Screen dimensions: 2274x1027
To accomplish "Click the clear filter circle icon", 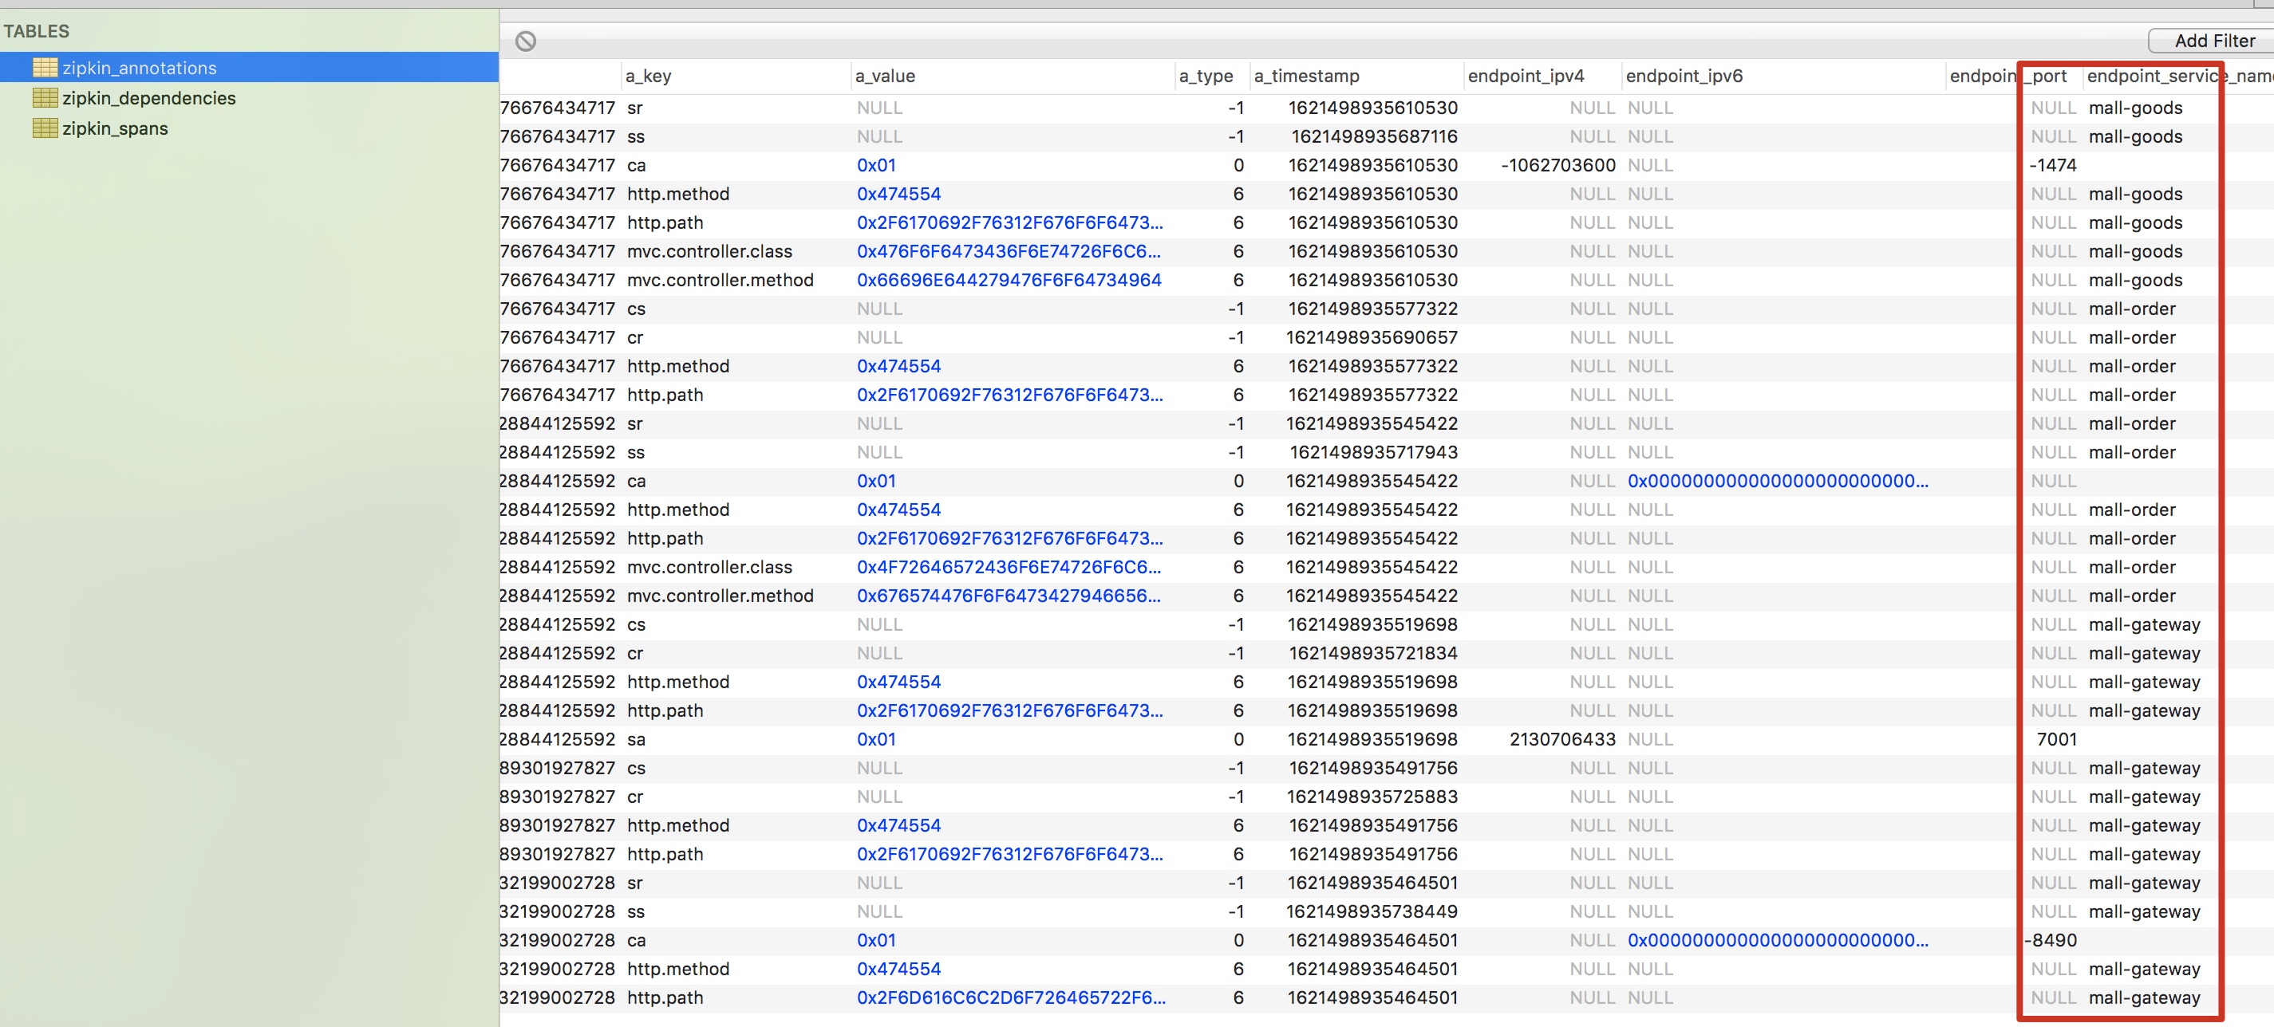I will pos(526,41).
